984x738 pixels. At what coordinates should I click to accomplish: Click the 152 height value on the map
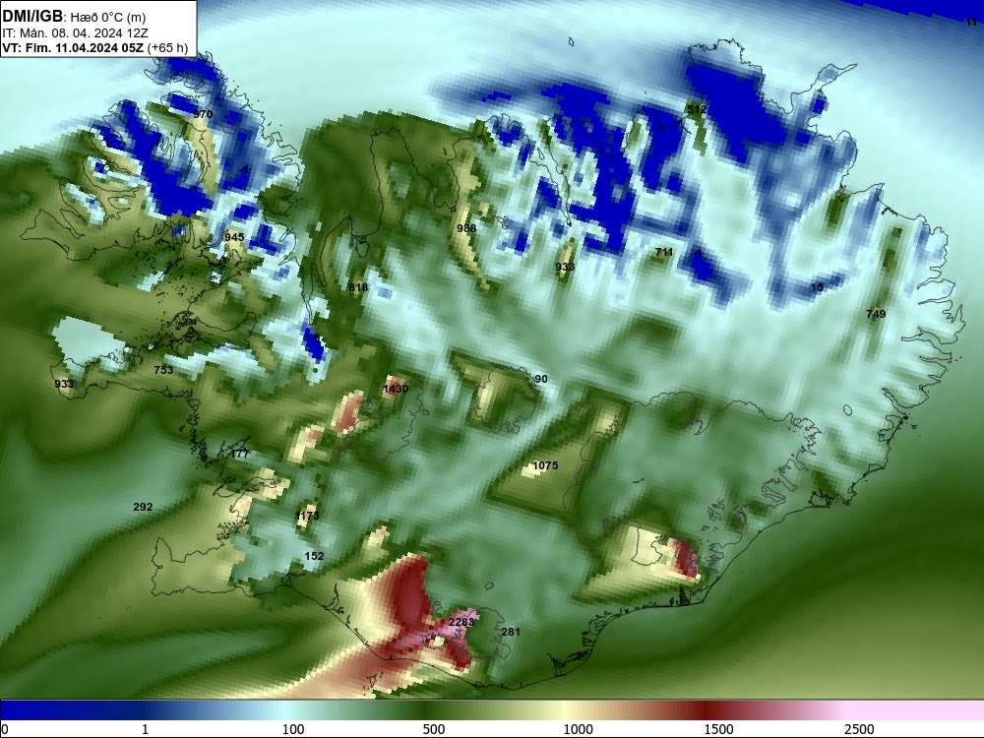click(x=315, y=556)
